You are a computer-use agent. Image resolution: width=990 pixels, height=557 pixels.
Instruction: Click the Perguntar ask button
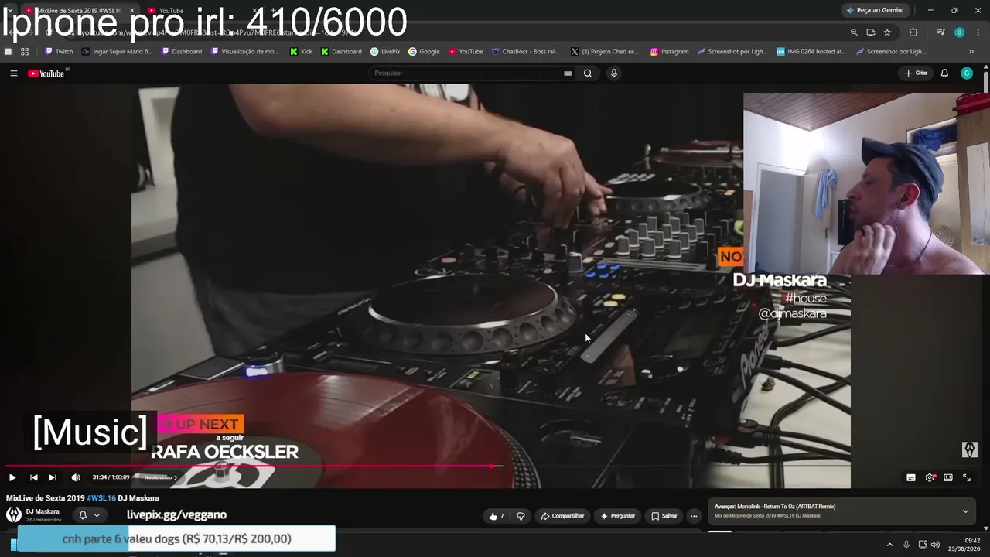coord(618,516)
